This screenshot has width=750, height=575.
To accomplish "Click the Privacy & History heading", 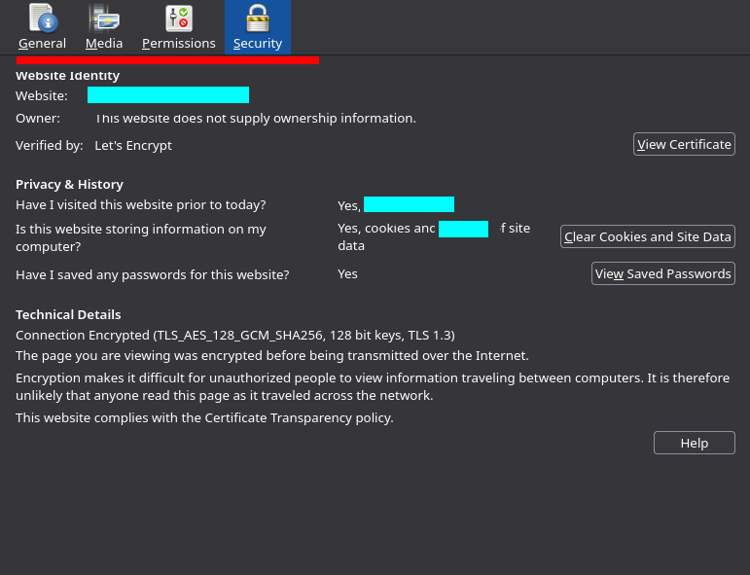I will 69,184.
